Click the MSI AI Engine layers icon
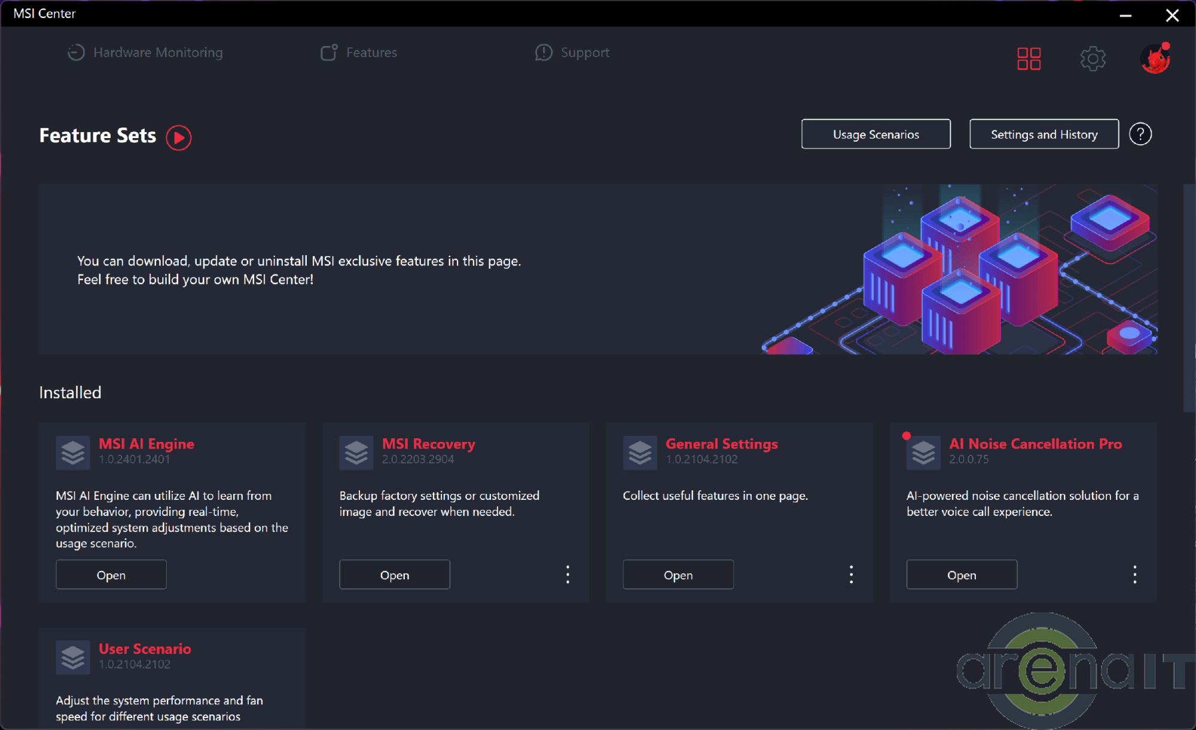Screen dimensions: 1196x730 pyautogui.click(x=73, y=453)
